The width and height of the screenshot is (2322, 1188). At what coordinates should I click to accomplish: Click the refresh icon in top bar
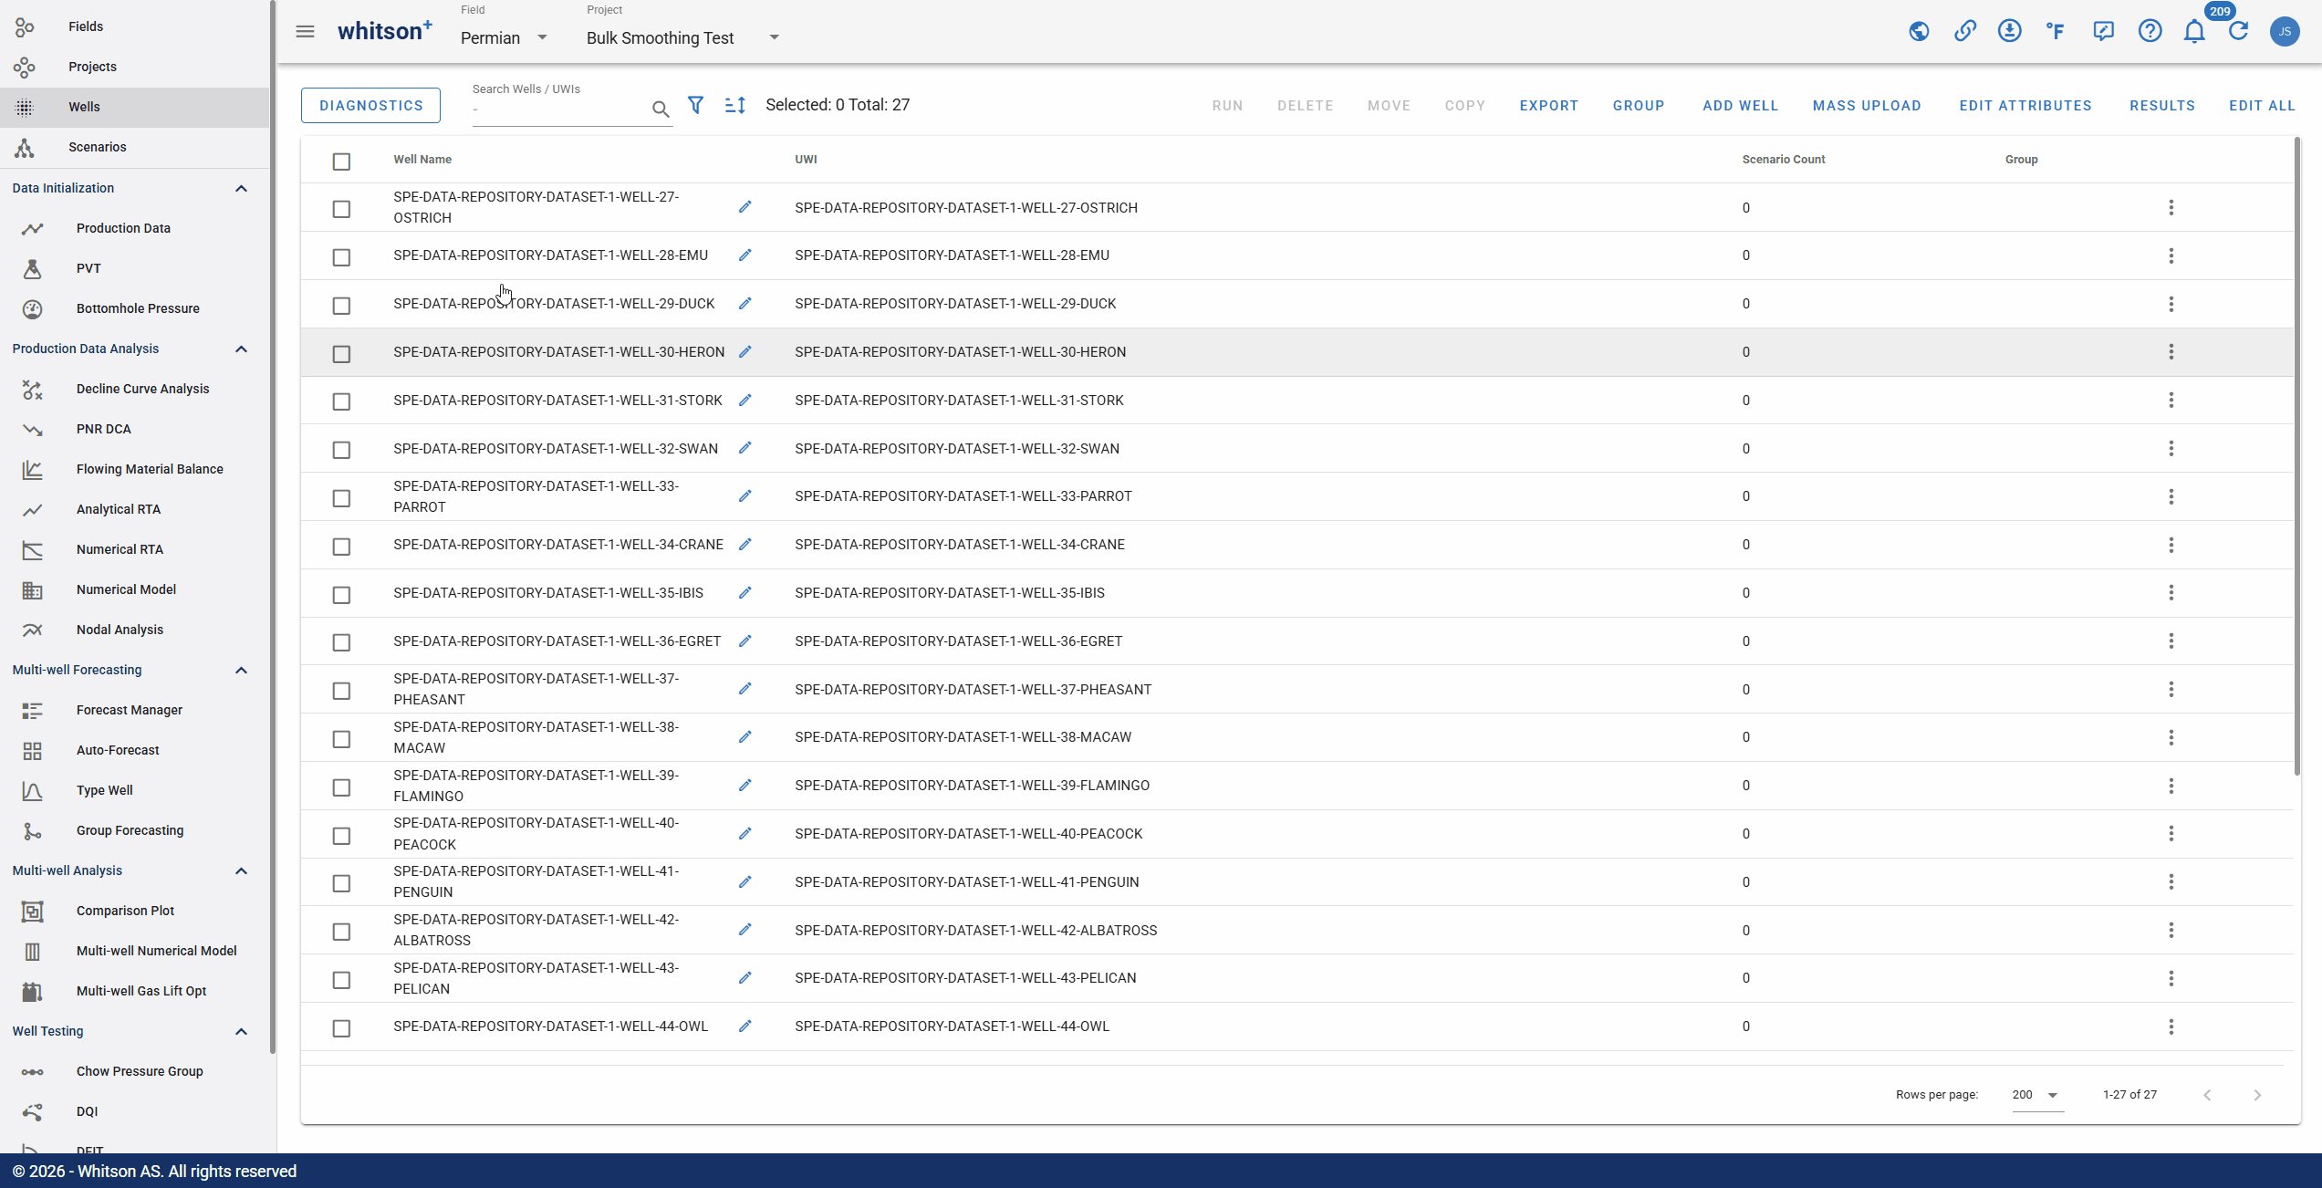2239,32
